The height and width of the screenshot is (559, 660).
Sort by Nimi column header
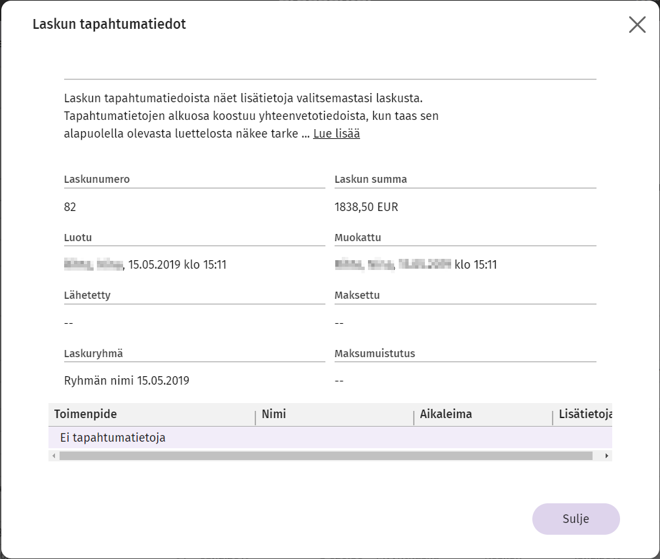[335, 414]
